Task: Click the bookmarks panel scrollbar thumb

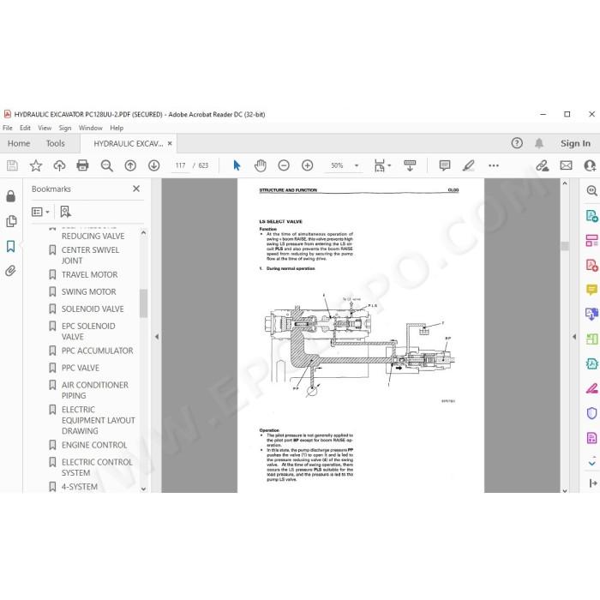Action: pos(143,303)
